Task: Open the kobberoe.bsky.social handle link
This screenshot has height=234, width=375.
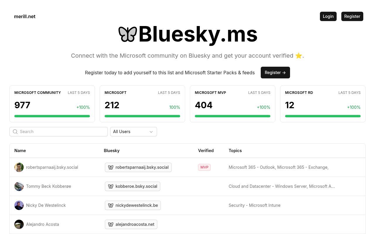Action: [132, 186]
